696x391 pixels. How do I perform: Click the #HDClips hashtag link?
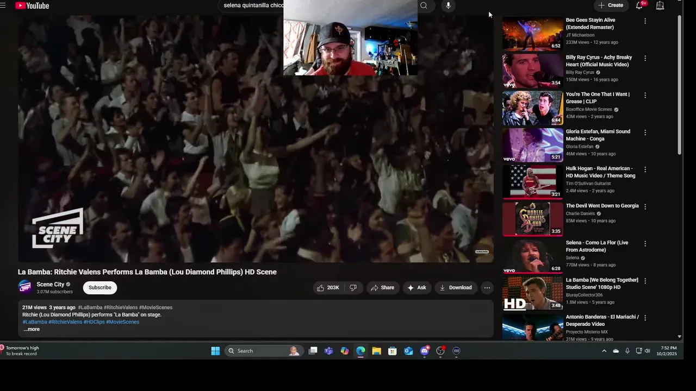tap(94, 322)
